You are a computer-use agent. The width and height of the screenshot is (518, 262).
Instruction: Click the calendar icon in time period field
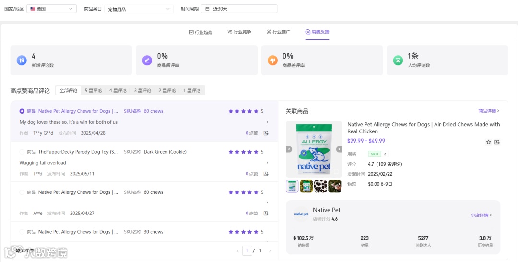click(x=208, y=9)
